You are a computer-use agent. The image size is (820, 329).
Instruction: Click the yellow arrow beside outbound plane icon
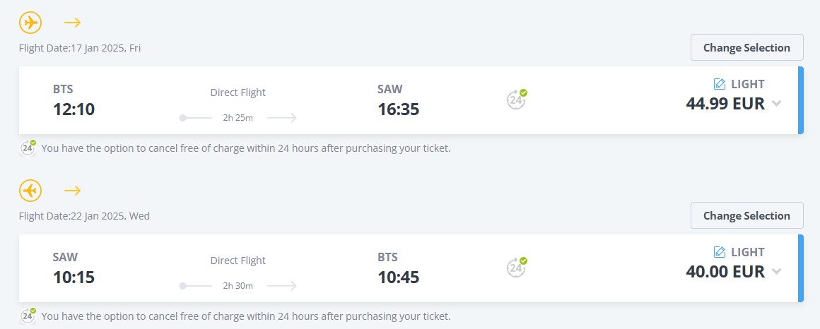(72, 23)
